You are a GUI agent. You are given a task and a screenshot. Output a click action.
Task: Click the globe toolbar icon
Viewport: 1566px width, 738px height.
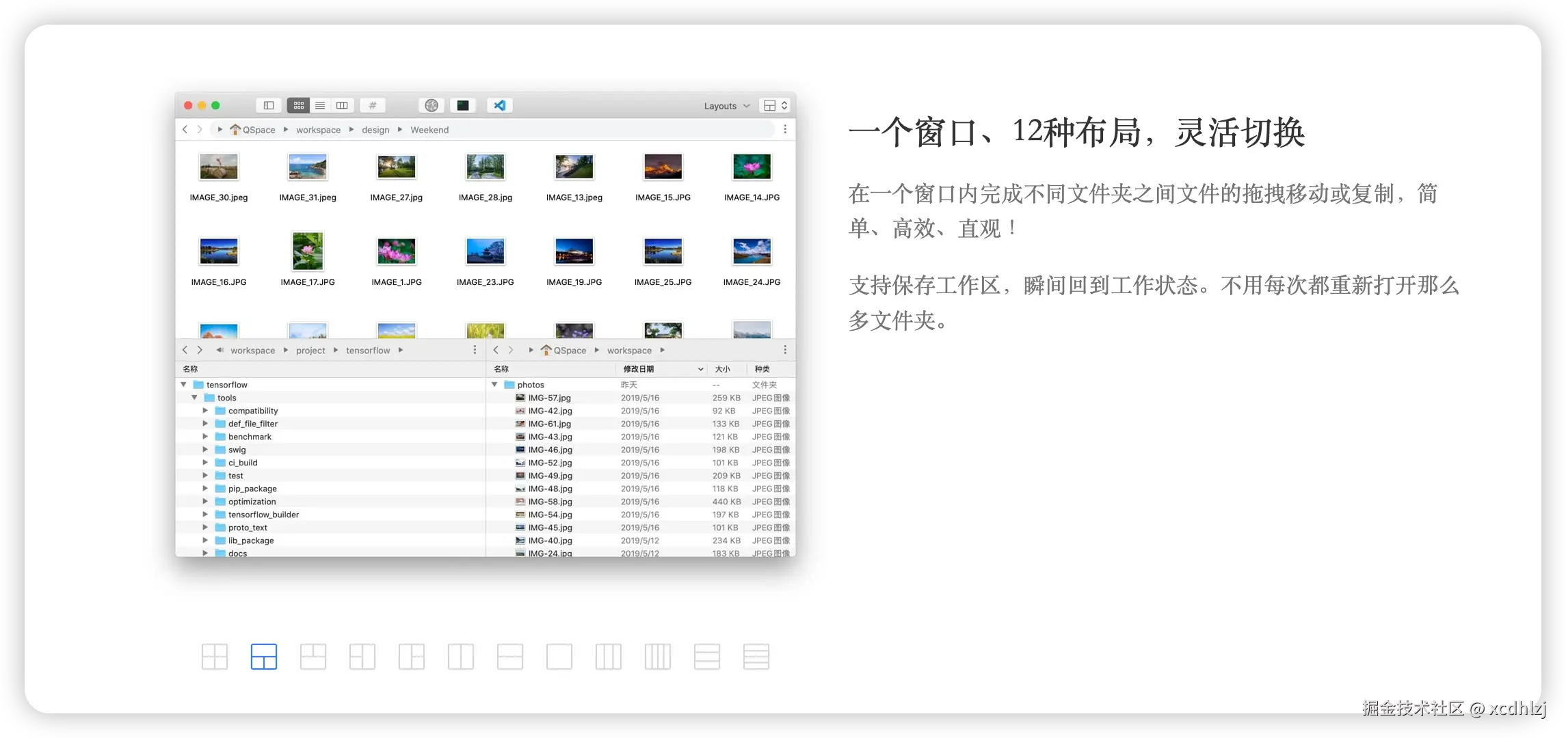coord(432,105)
